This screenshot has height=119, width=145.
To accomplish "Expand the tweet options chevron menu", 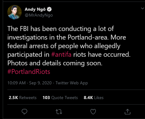I will click(143, 8).
